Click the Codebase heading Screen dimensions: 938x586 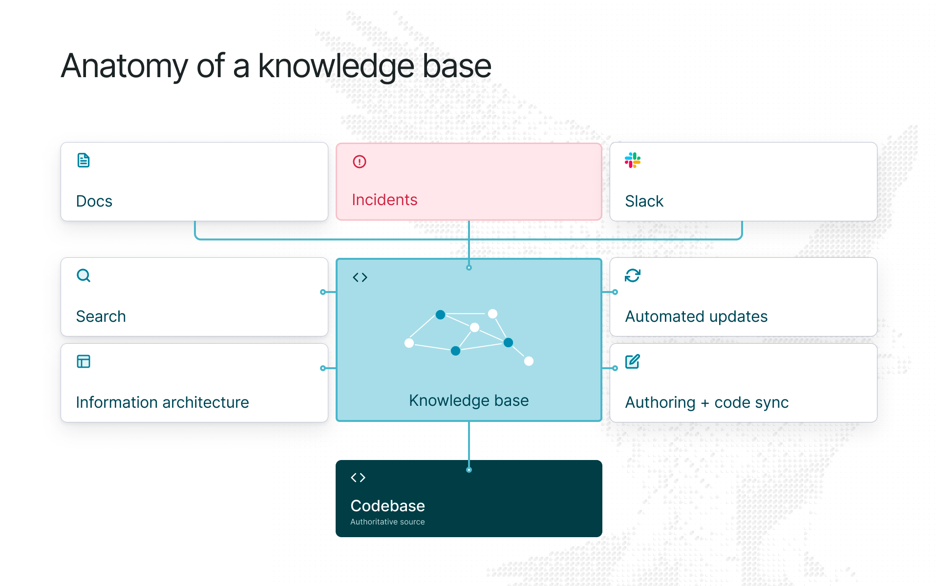(388, 506)
